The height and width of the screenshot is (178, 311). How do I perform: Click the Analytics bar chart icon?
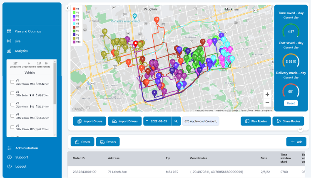coord(9,51)
